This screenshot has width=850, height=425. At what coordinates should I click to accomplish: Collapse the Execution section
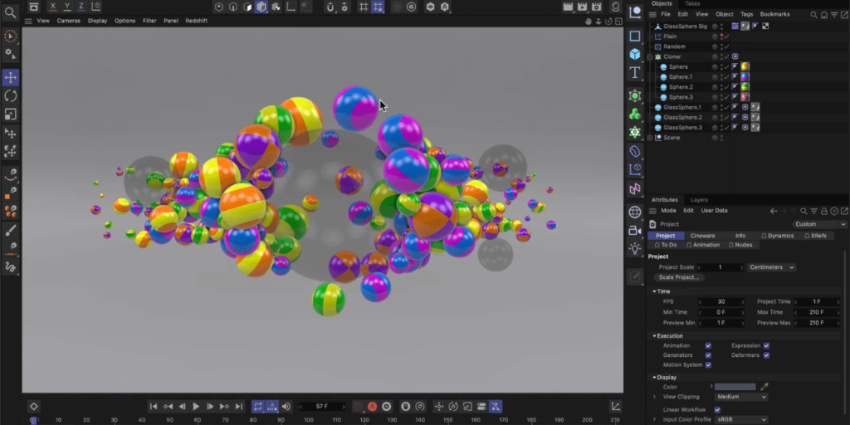click(654, 336)
